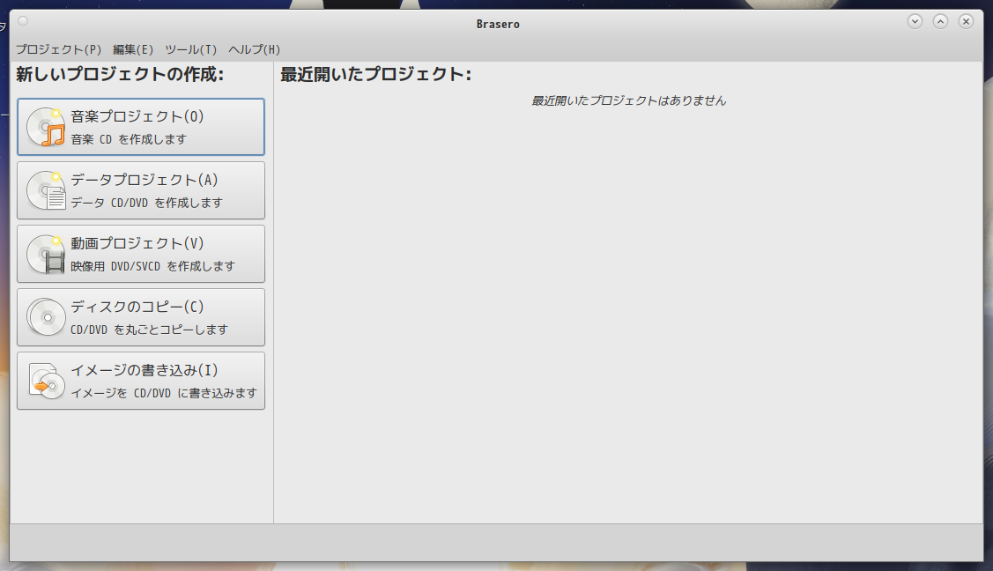Open the ツール(T) menu
The image size is (993, 571).
coord(190,49)
